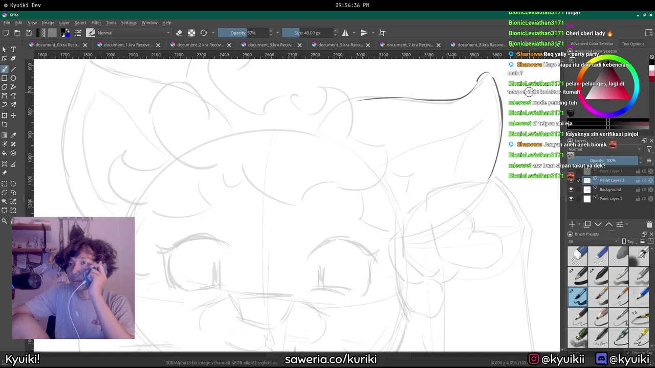
Task: Select the Freehand Brush tool
Action: 5,68
